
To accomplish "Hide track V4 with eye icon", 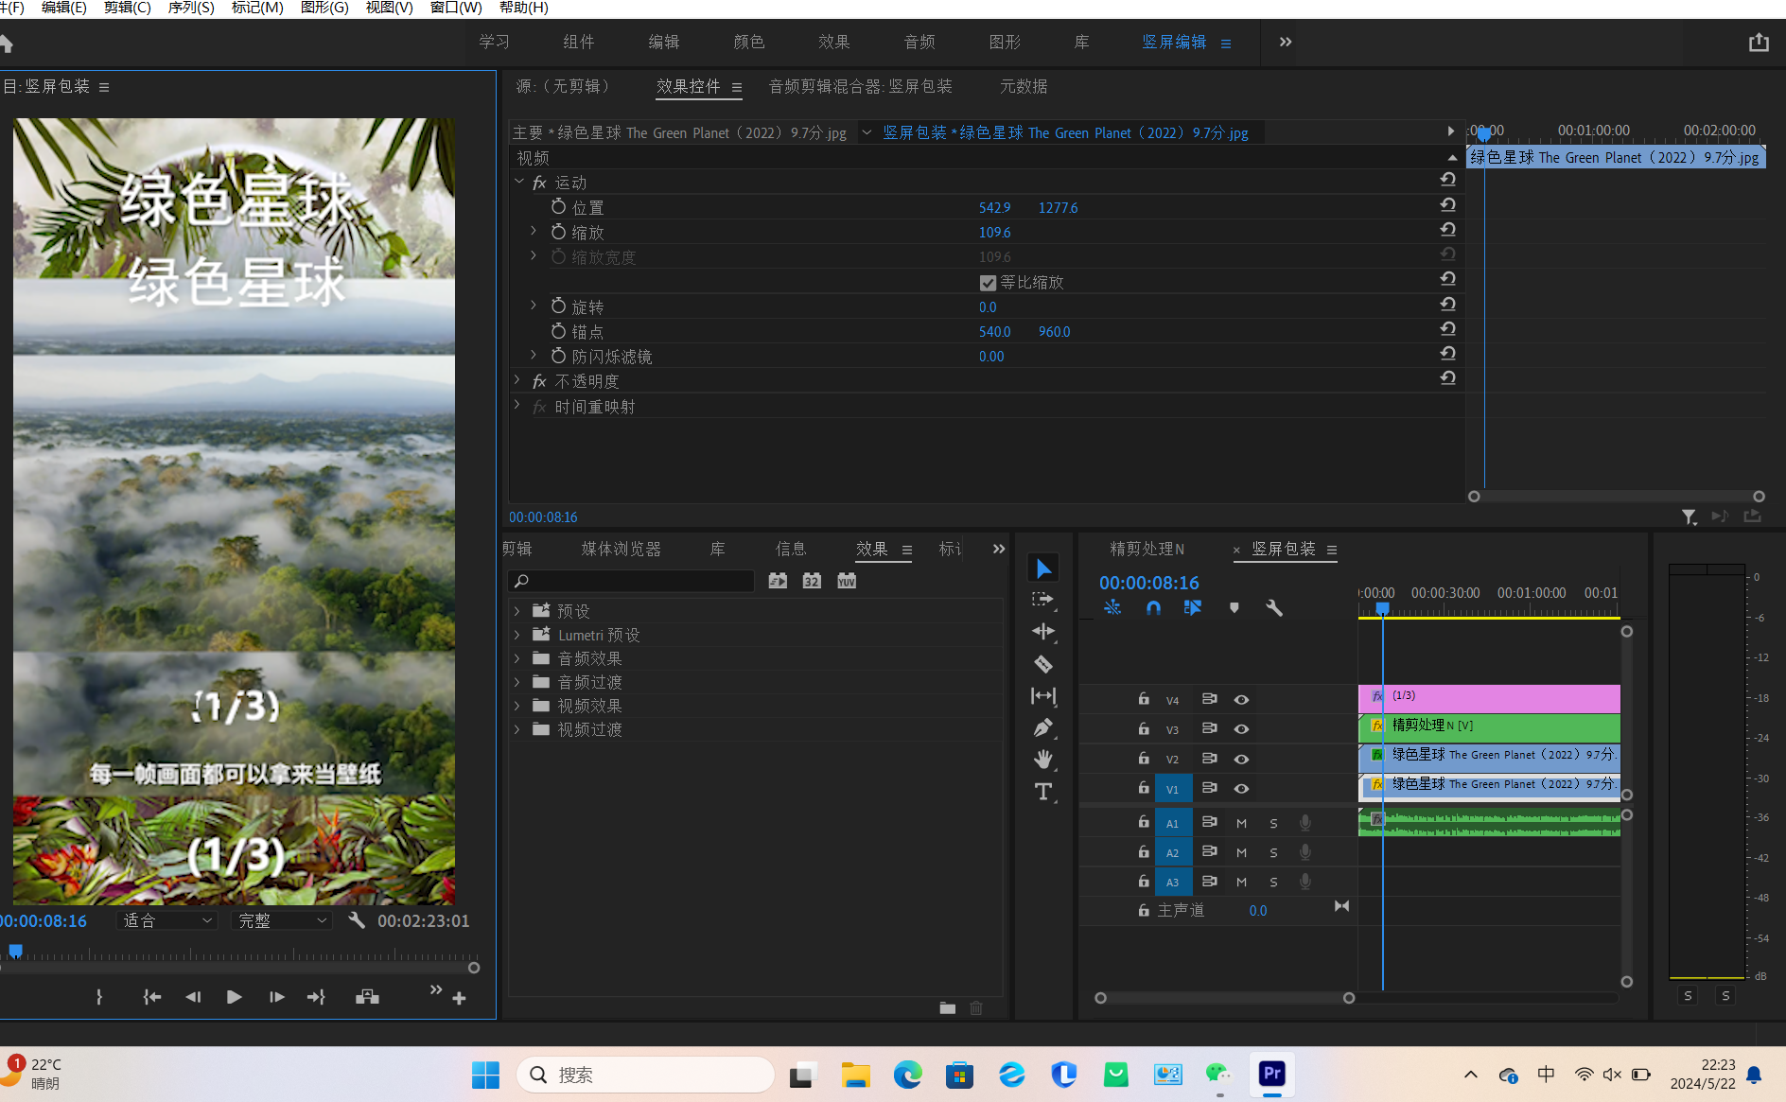I will [1241, 700].
